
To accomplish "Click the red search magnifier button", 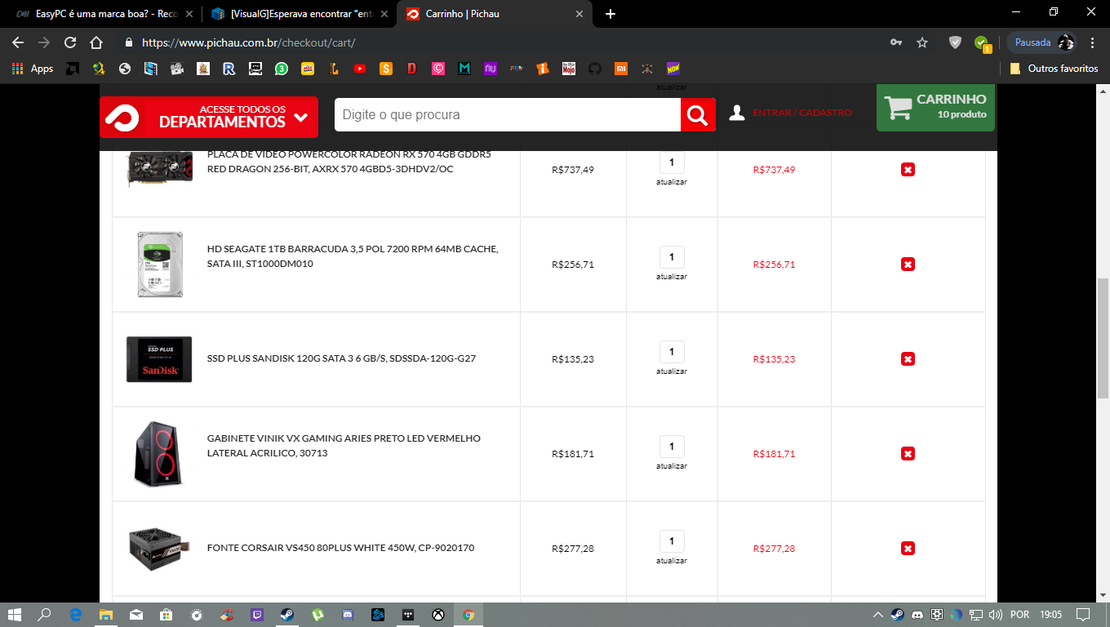I will coord(698,115).
